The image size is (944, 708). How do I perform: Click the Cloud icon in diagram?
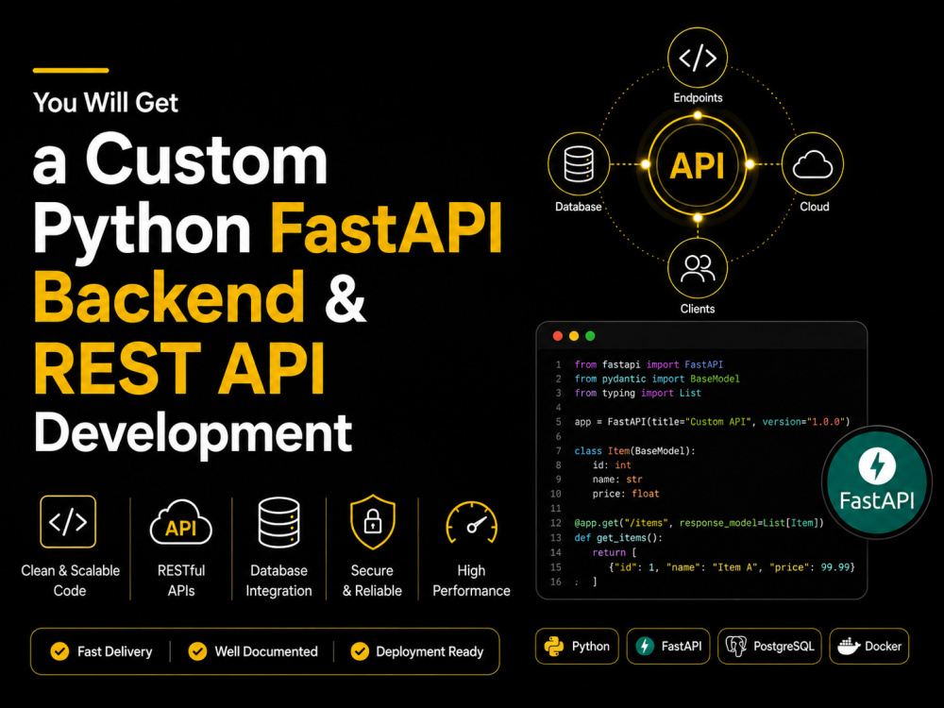tap(813, 163)
